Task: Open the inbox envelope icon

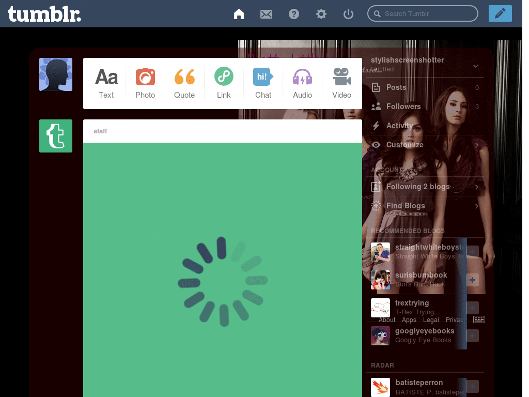Action: click(266, 14)
